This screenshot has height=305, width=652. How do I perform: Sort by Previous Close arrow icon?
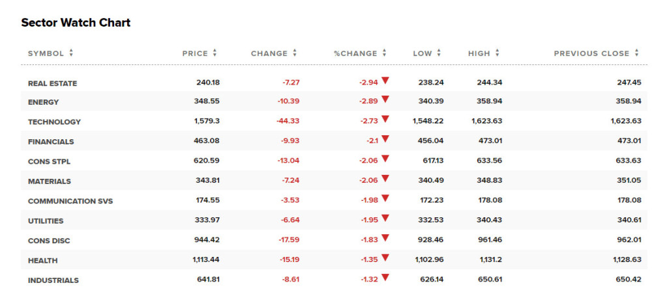coord(636,53)
